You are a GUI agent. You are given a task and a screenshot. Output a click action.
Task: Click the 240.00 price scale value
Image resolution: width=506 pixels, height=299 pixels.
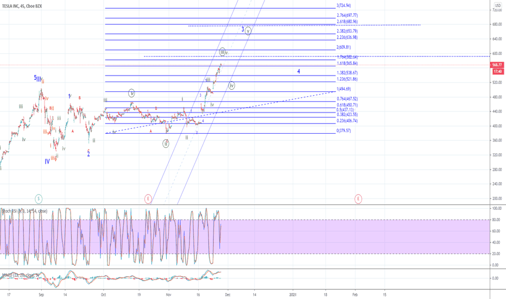point(497,184)
